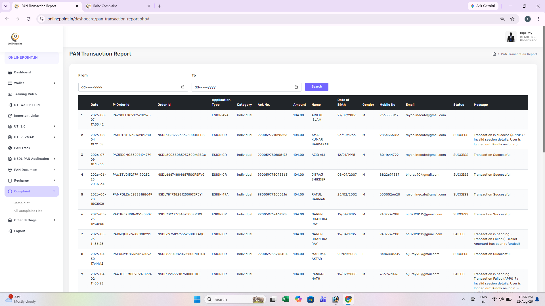Collapse the Complaint submenu chevron
Screen dimensions: 545x306
pos(54,191)
